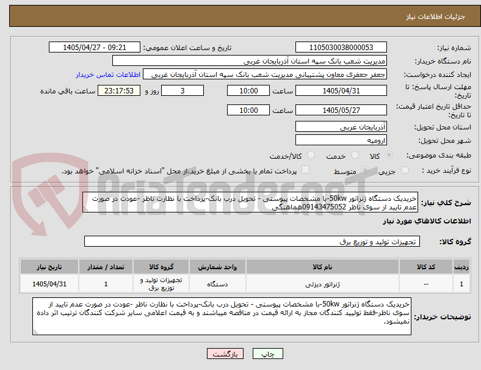Toggle the اسناد خزانه اسلامی payment checkbox

[x=306, y=170]
